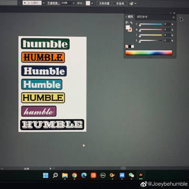Click the Yellow value field
Viewport: 189px width, 189px height.
(167, 35)
